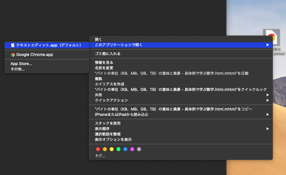Apply the green color tag
The image size is (286, 175).
119,149
